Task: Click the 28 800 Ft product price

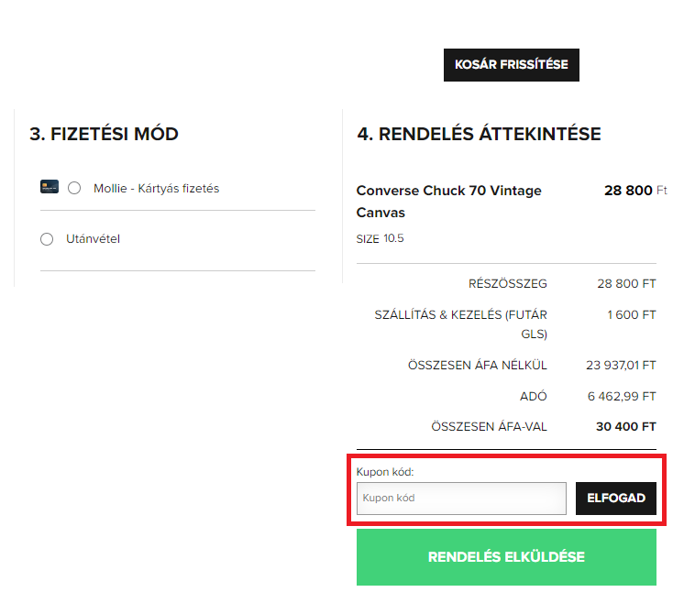Action: 635,191
